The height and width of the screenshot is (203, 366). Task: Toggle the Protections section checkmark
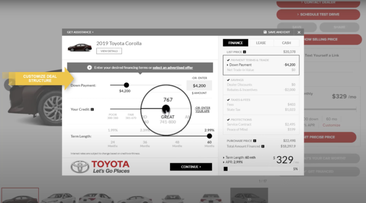click(x=228, y=120)
